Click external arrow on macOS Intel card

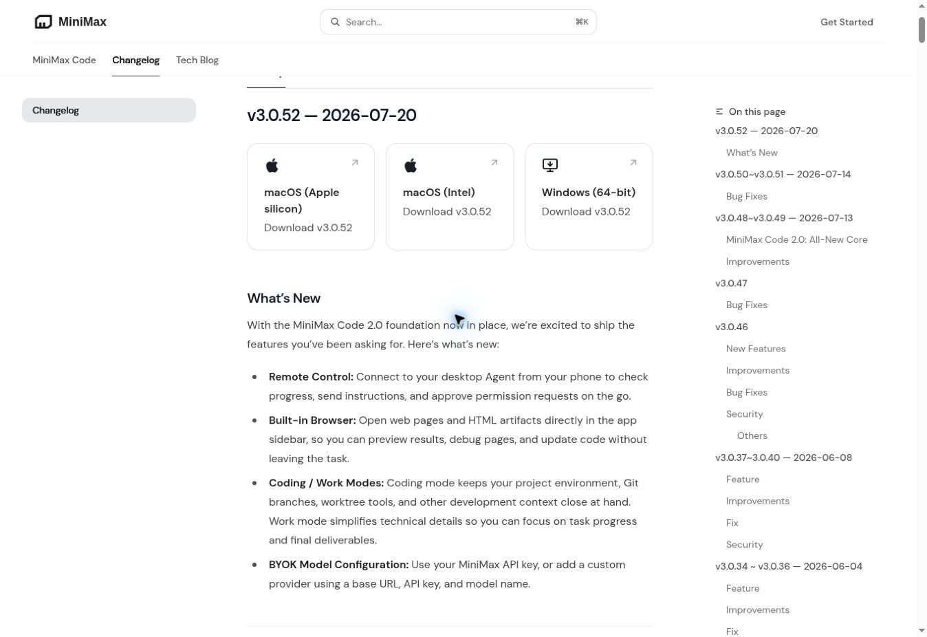494,163
